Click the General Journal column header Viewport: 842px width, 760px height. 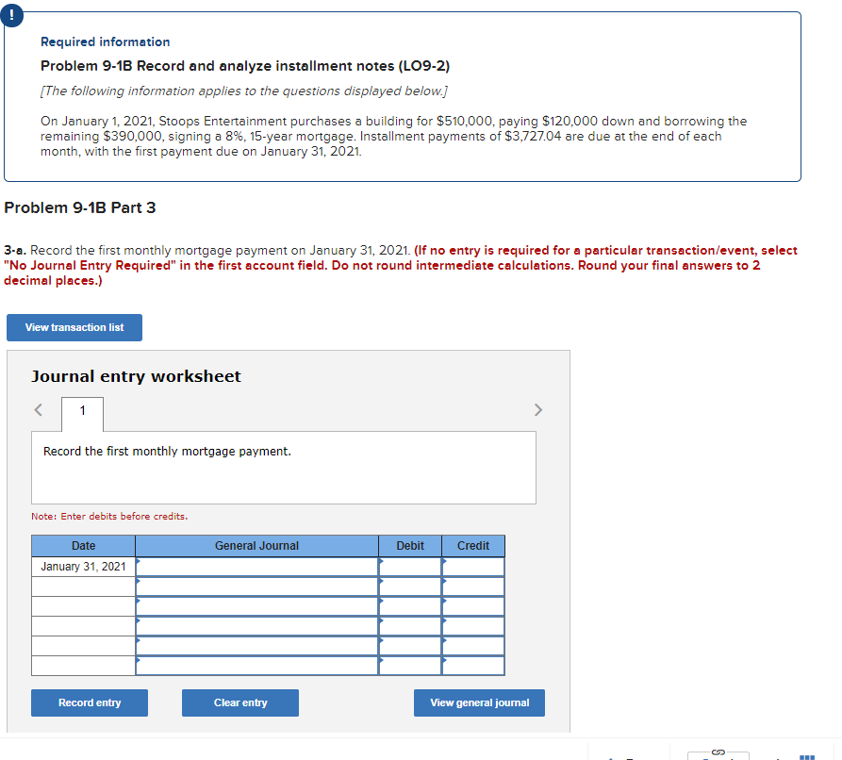coord(256,546)
